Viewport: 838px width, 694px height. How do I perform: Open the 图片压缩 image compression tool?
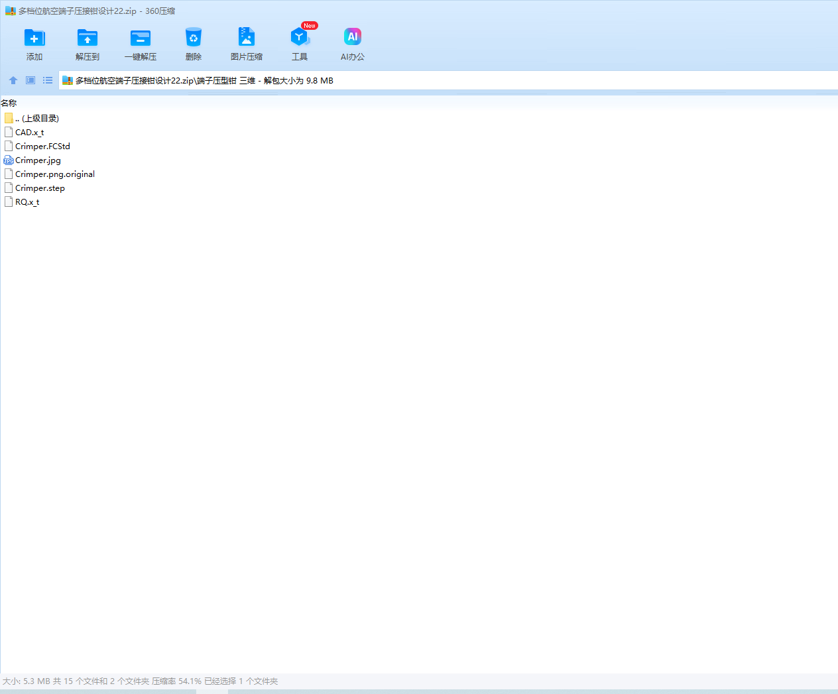[x=247, y=44]
